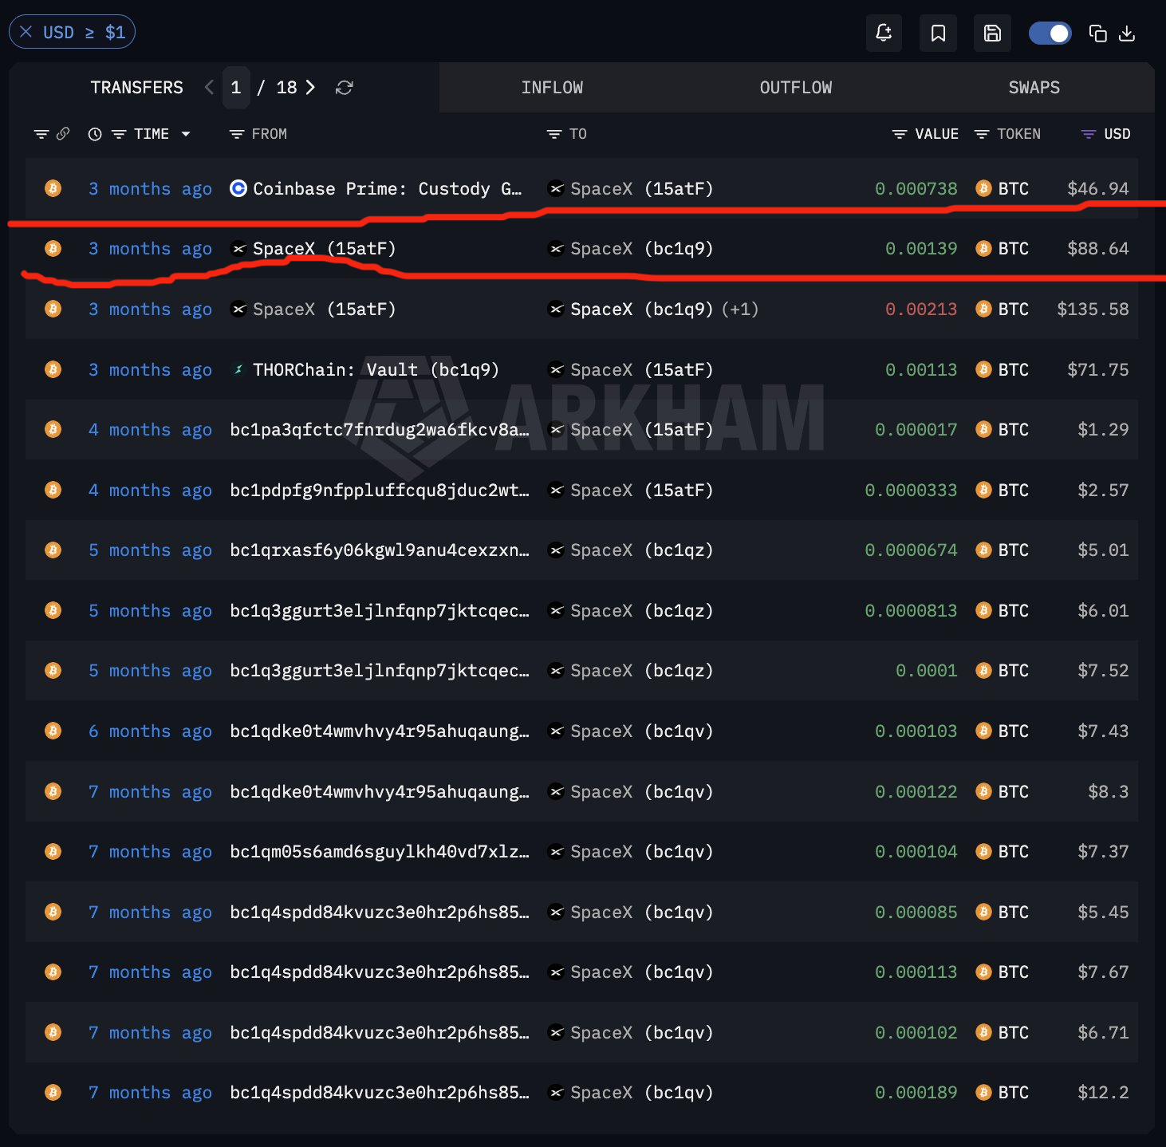
Task: Switch to the INFLOW tab
Action: pyautogui.click(x=552, y=88)
